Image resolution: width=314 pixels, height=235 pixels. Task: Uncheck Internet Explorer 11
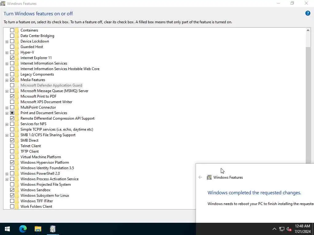[12, 58]
